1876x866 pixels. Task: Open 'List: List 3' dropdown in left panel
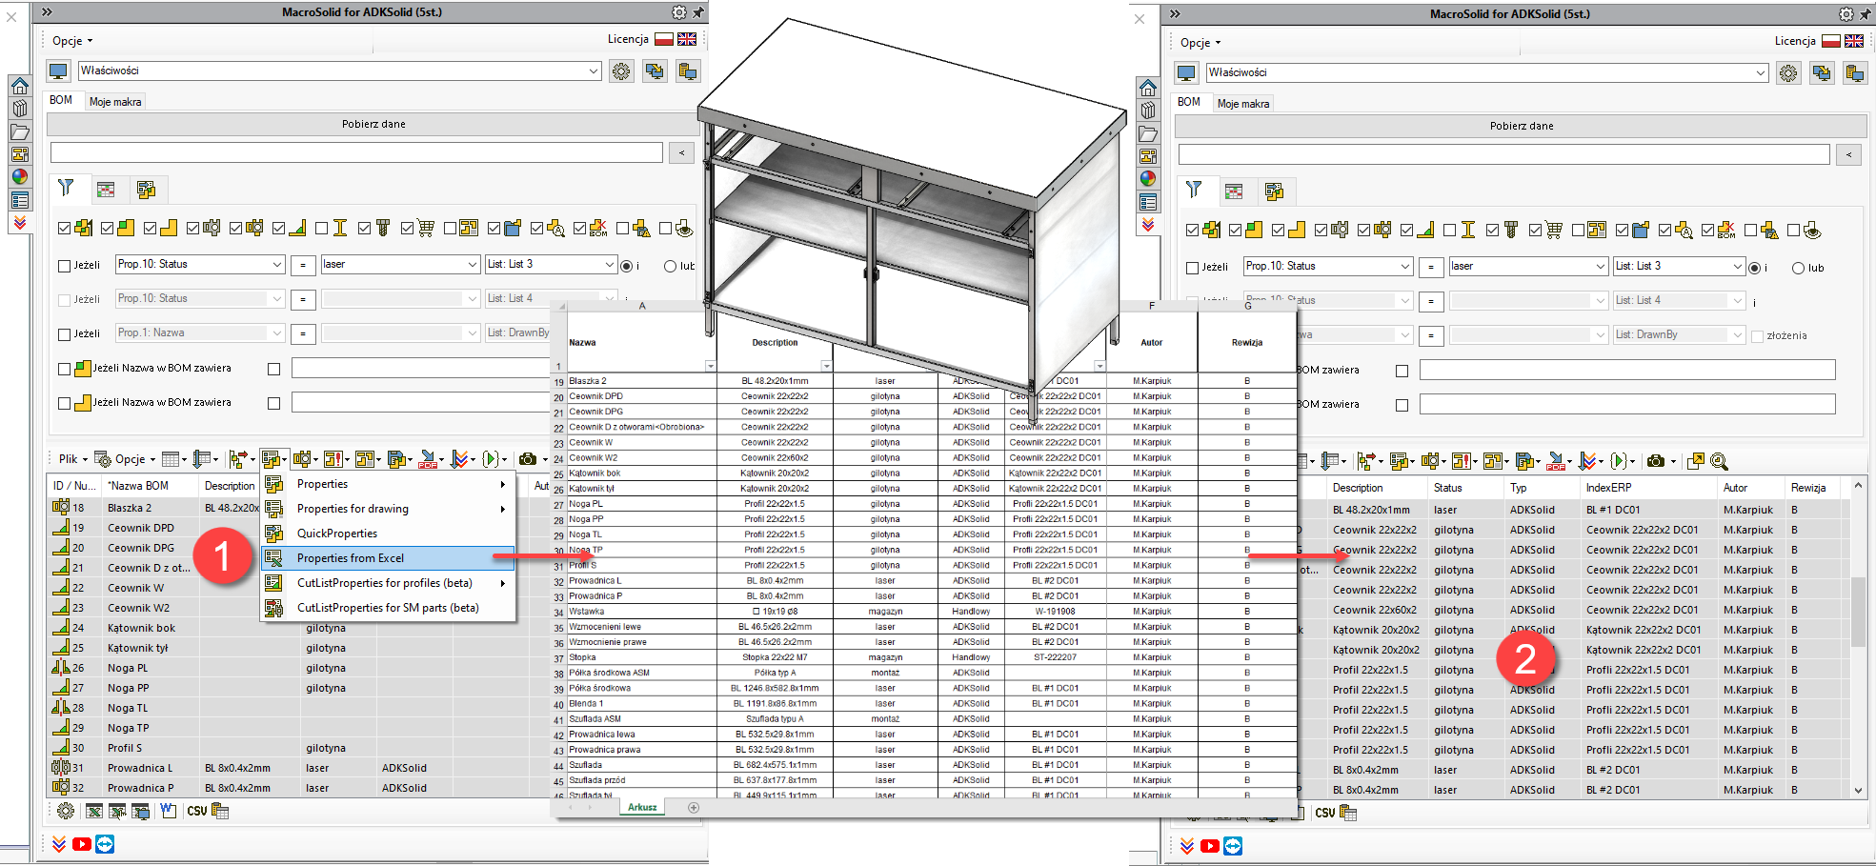pos(551,264)
